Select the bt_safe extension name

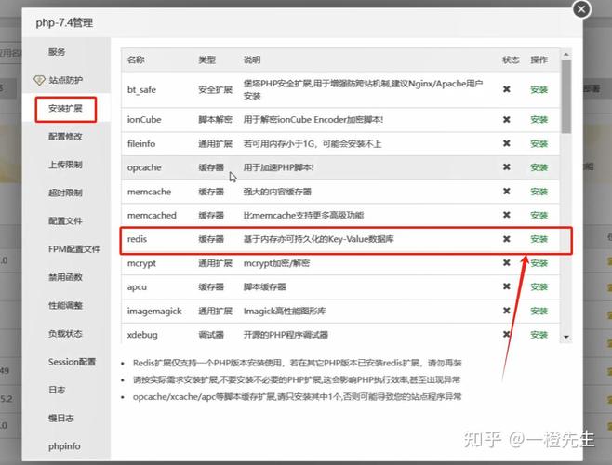click(x=141, y=90)
